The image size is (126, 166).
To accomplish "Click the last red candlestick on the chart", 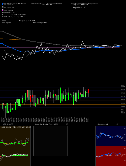I will point(88,91).
